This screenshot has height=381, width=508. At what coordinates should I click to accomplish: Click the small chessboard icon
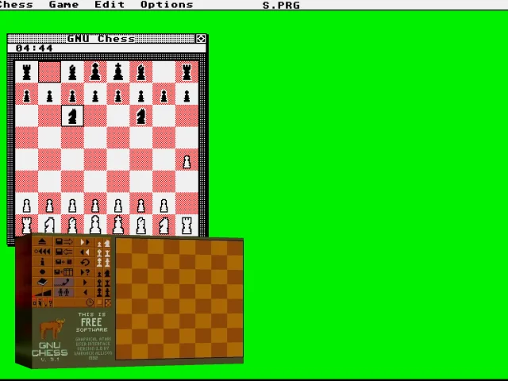click(108, 302)
